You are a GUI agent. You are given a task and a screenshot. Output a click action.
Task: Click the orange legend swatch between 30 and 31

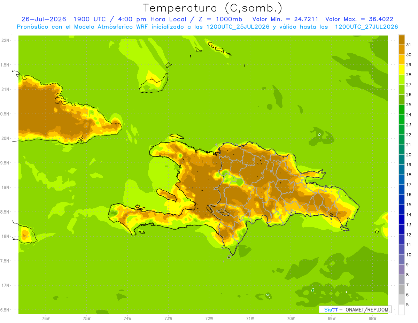pyautogui.click(x=402, y=50)
